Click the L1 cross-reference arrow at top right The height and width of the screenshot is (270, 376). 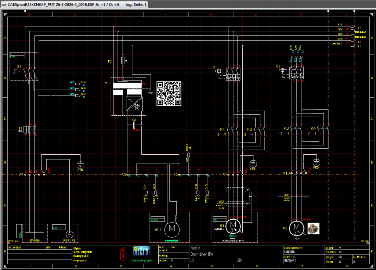pos(352,26)
